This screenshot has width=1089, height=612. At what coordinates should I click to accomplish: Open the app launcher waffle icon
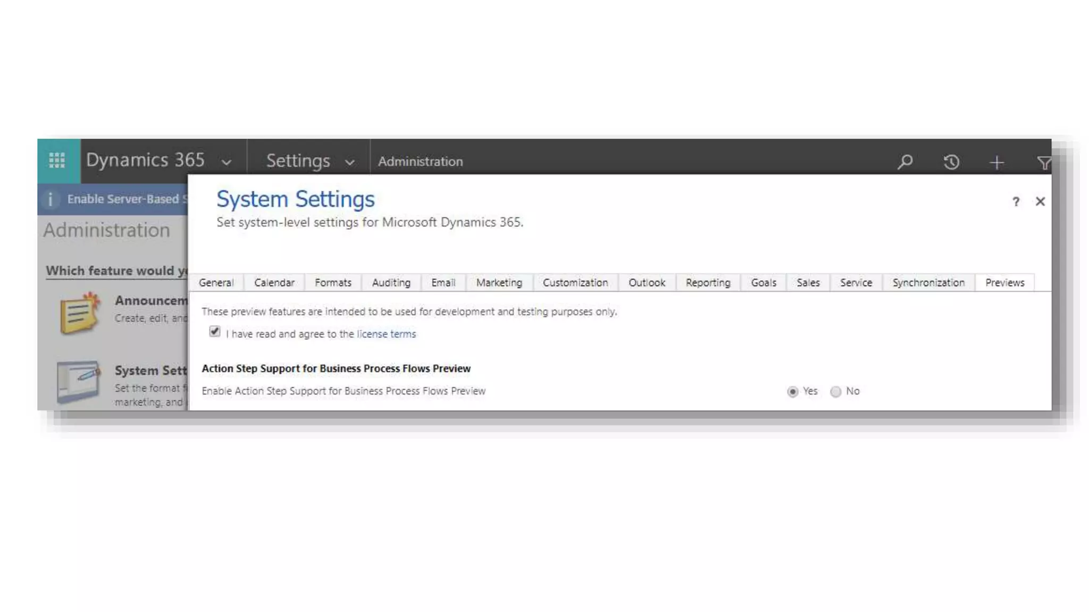(x=57, y=160)
